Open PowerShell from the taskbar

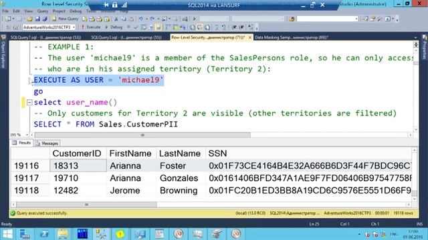coord(44,234)
